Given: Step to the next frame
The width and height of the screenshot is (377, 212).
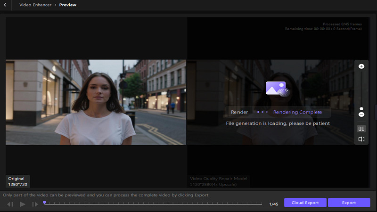Looking at the screenshot, I should (35, 204).
